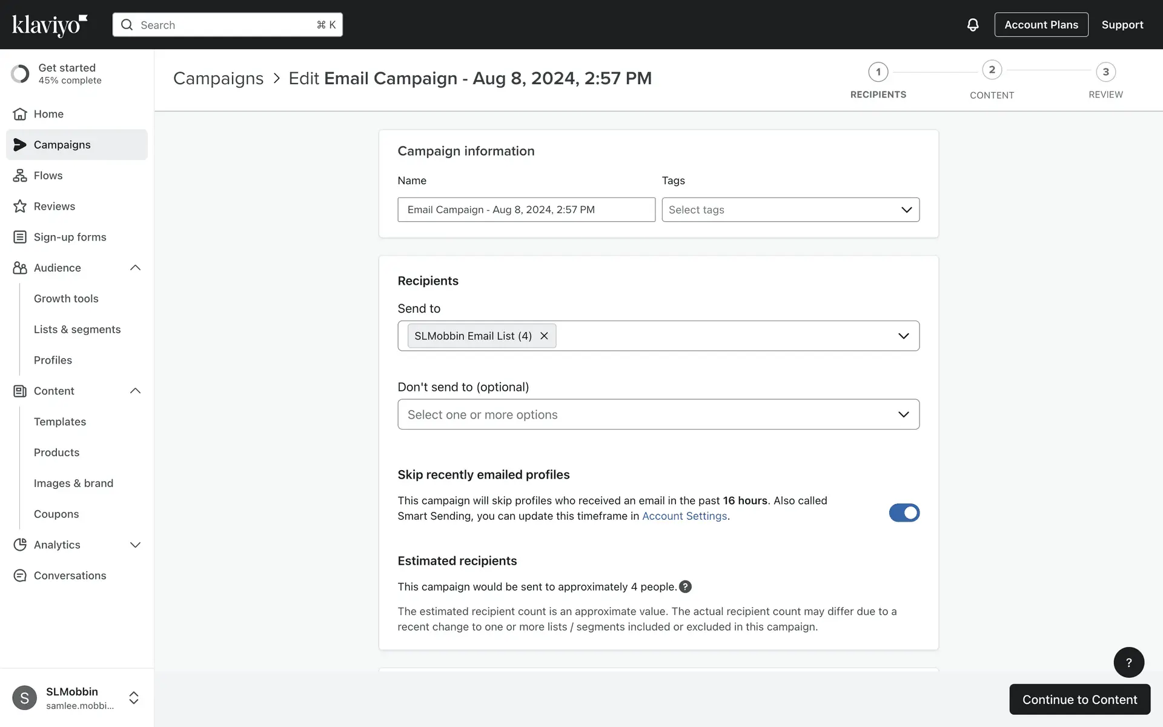Click the Flows sidebar icon

pos(20,176)
